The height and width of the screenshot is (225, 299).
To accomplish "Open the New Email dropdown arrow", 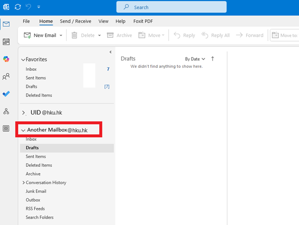I will click(x=61, y=35).
